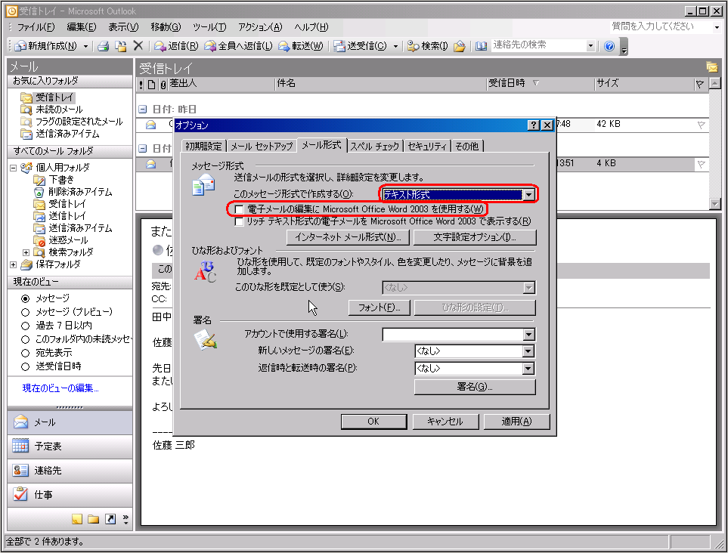Viewport: 728px width, 553px height.
Task: Select unread messages in folder view radio
Action: click(x=25, y=339)
